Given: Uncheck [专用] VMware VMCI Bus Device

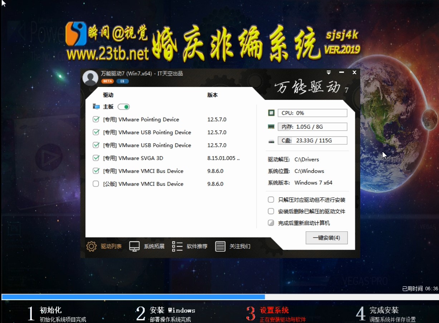Looking at the screenshot, I should click(96, 171).
